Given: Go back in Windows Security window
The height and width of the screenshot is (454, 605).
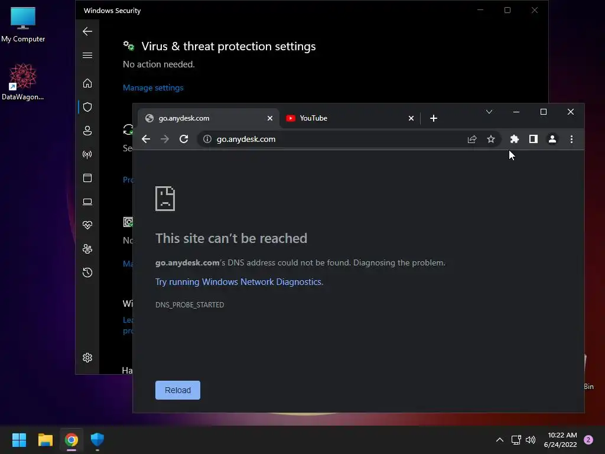Looking at the screenshot, I should click(87, 31).
